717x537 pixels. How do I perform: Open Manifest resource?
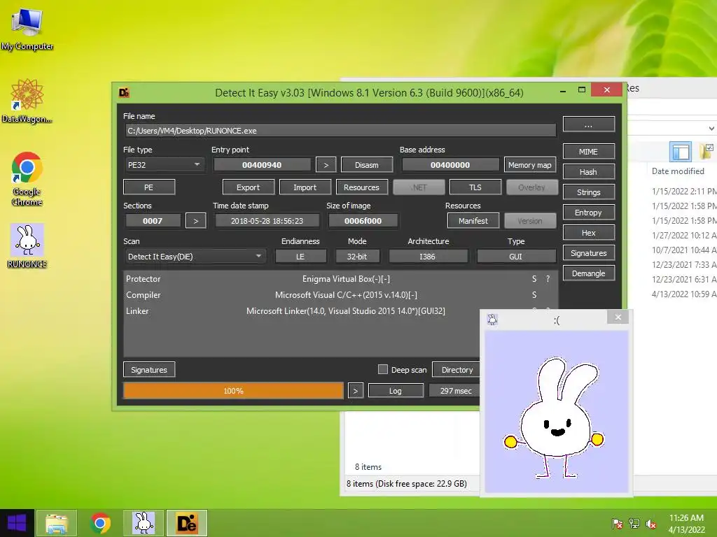(473, 221)
